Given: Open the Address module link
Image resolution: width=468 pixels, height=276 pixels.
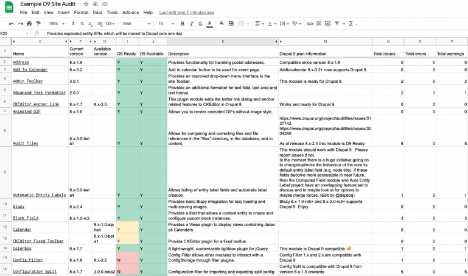Looking at the screenshot, I should pyautogui.click(x=21, y=62).
